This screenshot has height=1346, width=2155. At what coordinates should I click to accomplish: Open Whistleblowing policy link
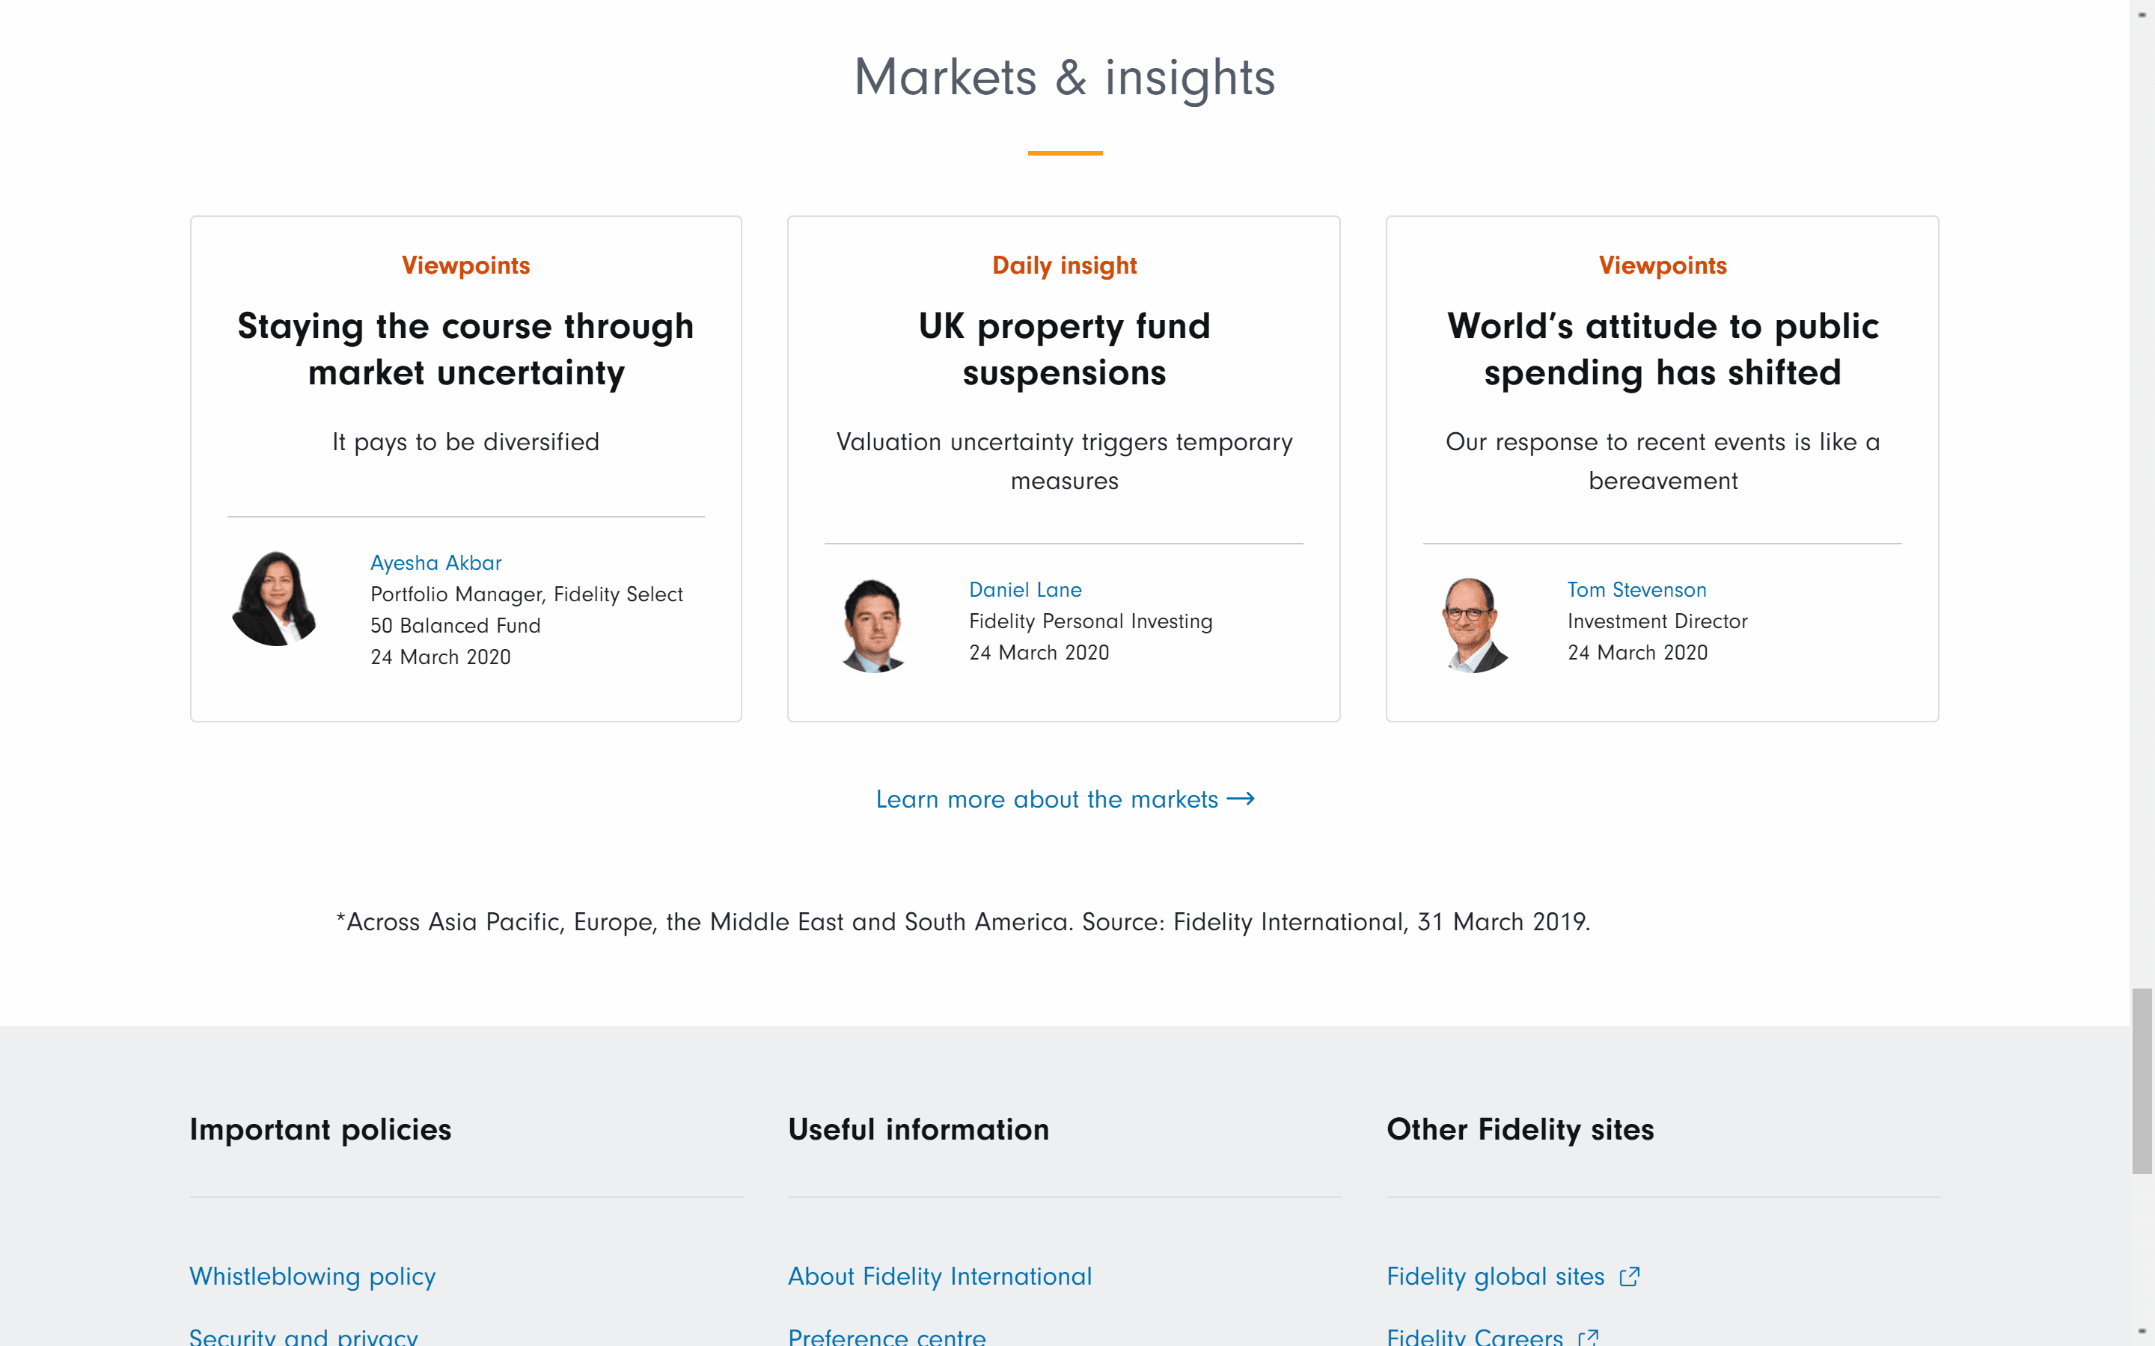point(313,1276)
